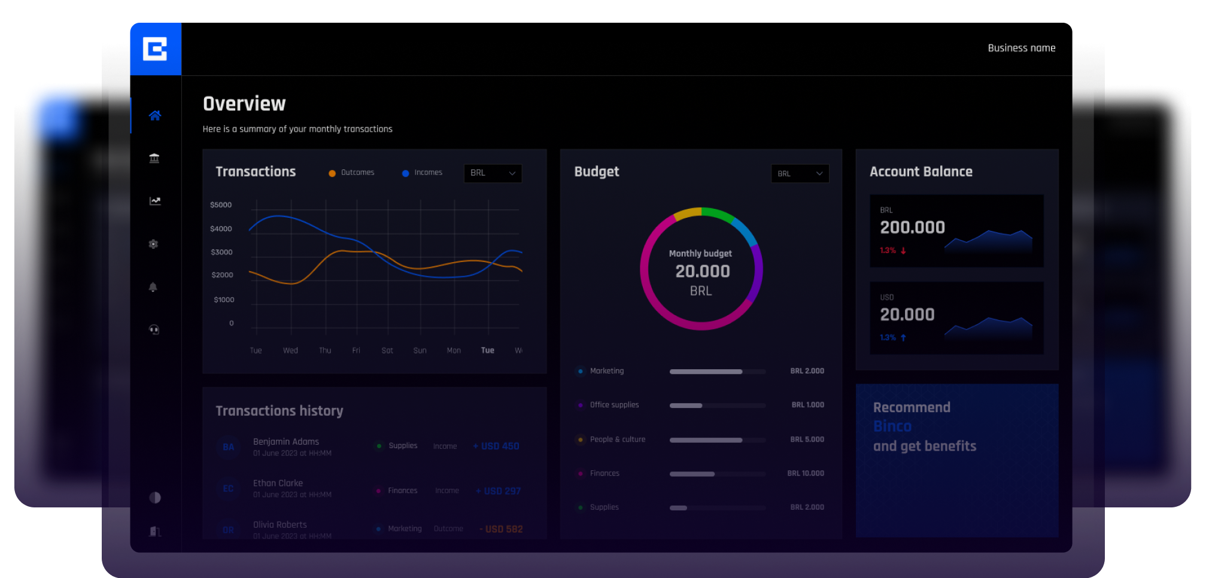
Task: Open the USD 20.000 account balance card
Action: point(956,318)
